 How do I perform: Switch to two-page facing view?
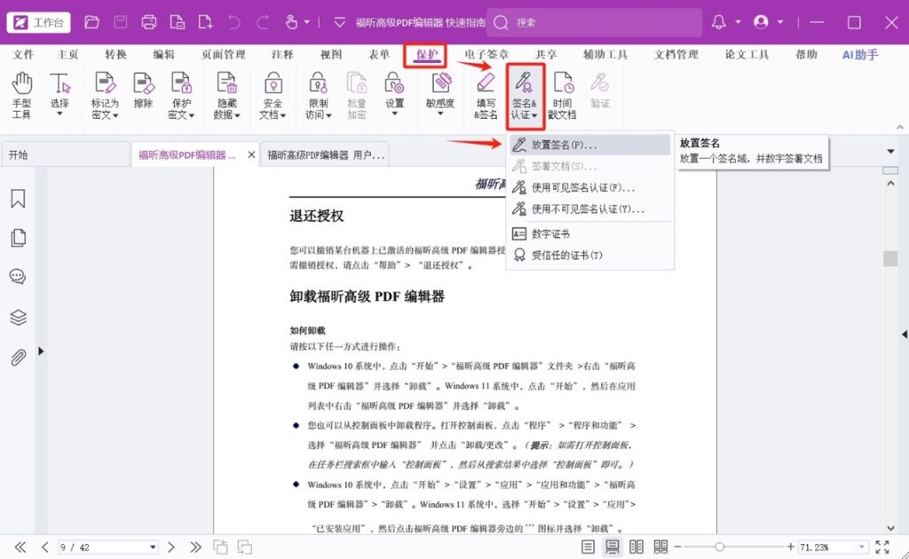[636, 547]
